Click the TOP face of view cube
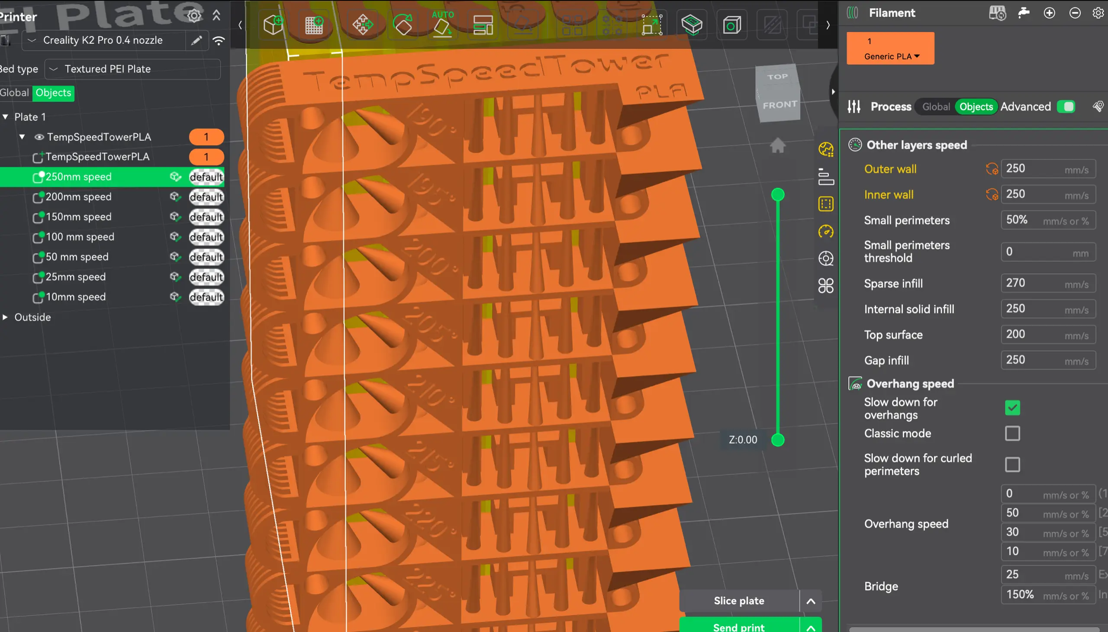The height and width of the screenshot is (632, 1108). point(777,77)
